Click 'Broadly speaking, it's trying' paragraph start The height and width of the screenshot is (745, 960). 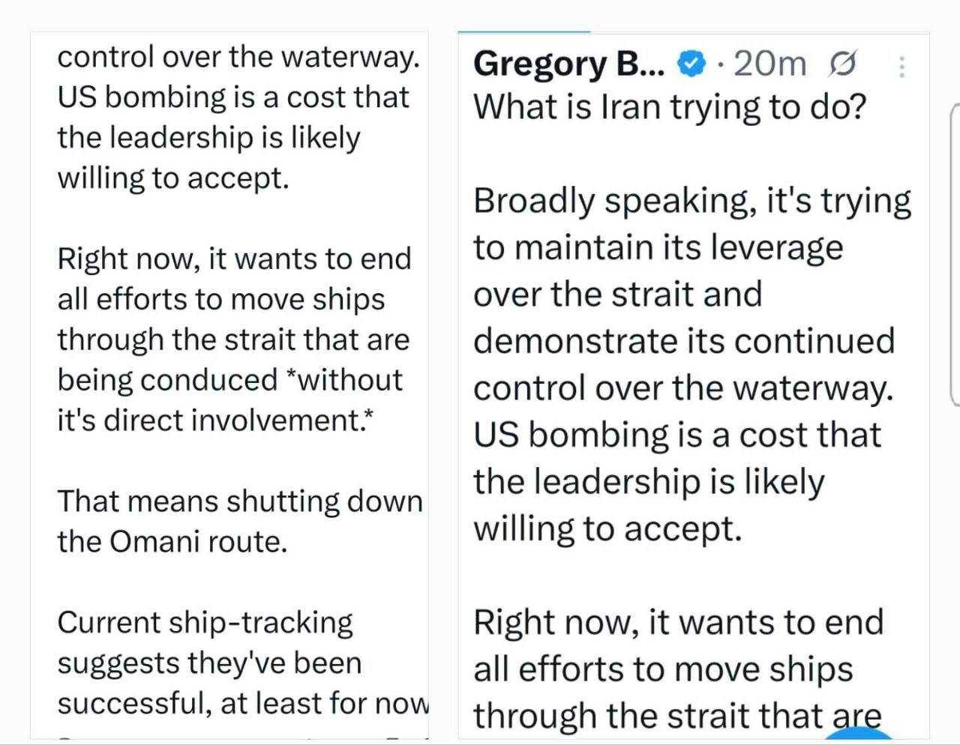coord(692,201)
